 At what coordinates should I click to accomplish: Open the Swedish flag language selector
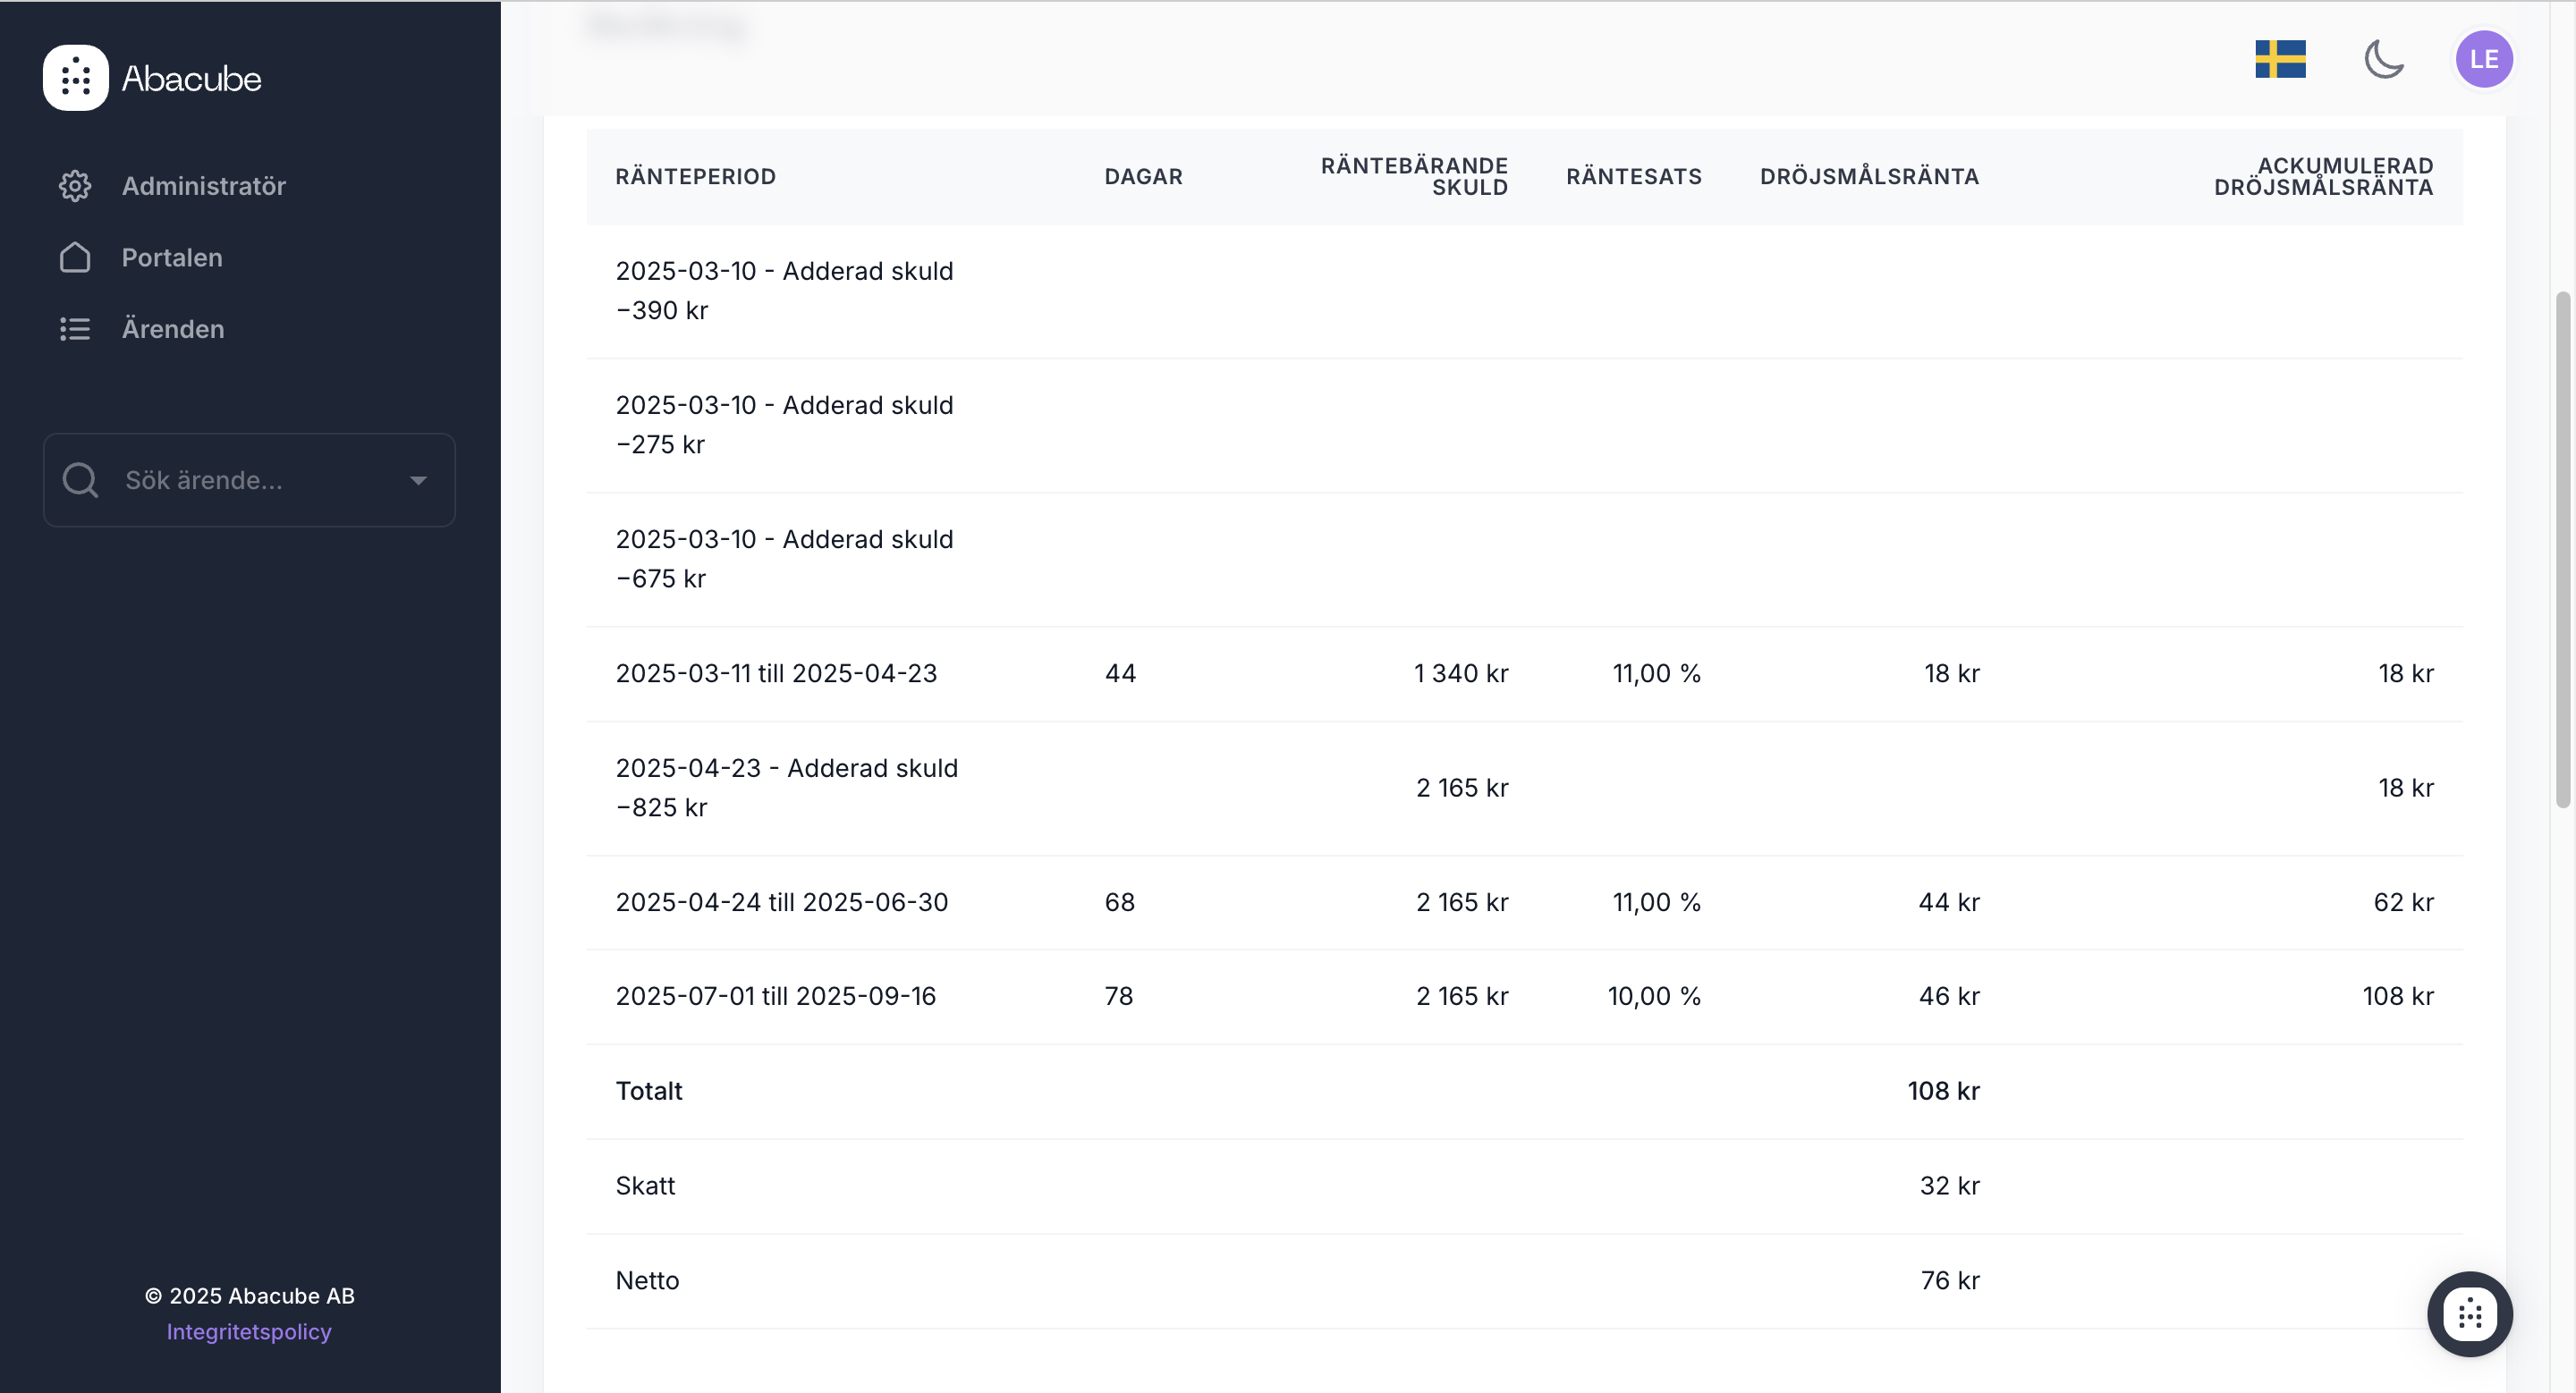click(x=2280, y=59)
